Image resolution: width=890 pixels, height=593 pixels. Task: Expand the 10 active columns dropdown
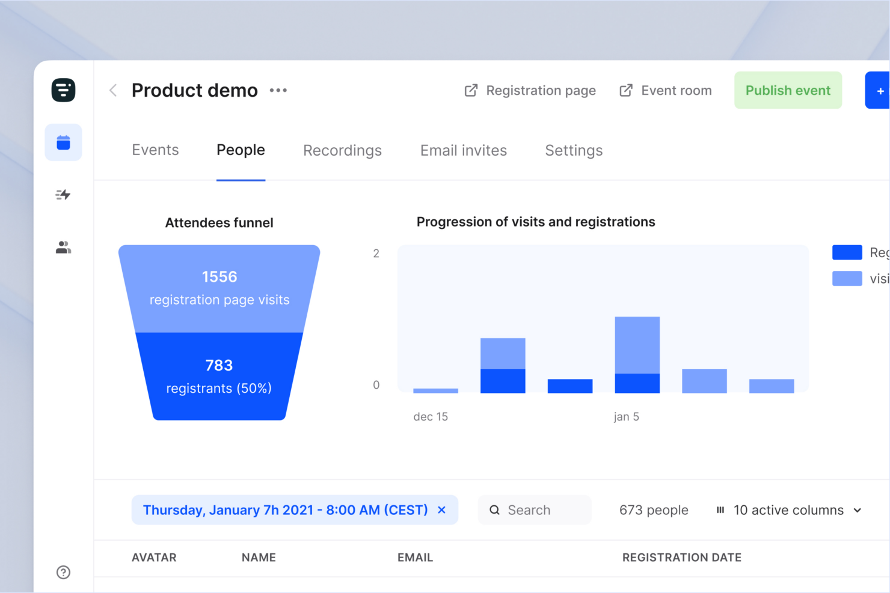point(789,510)
